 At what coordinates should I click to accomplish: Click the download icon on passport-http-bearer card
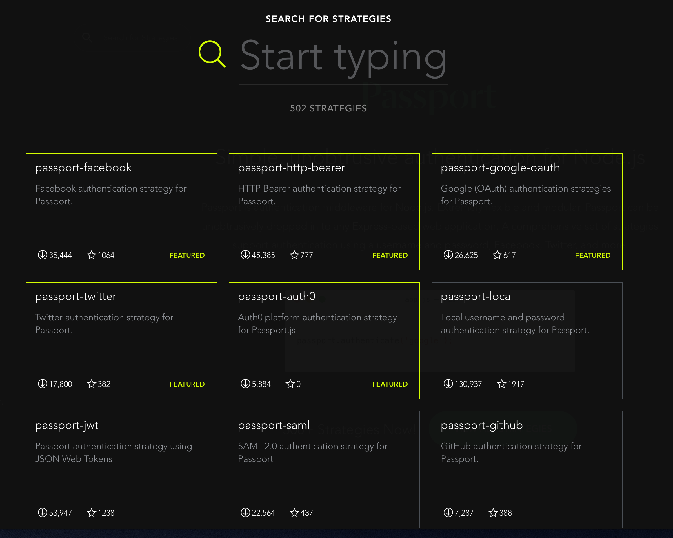245,255
